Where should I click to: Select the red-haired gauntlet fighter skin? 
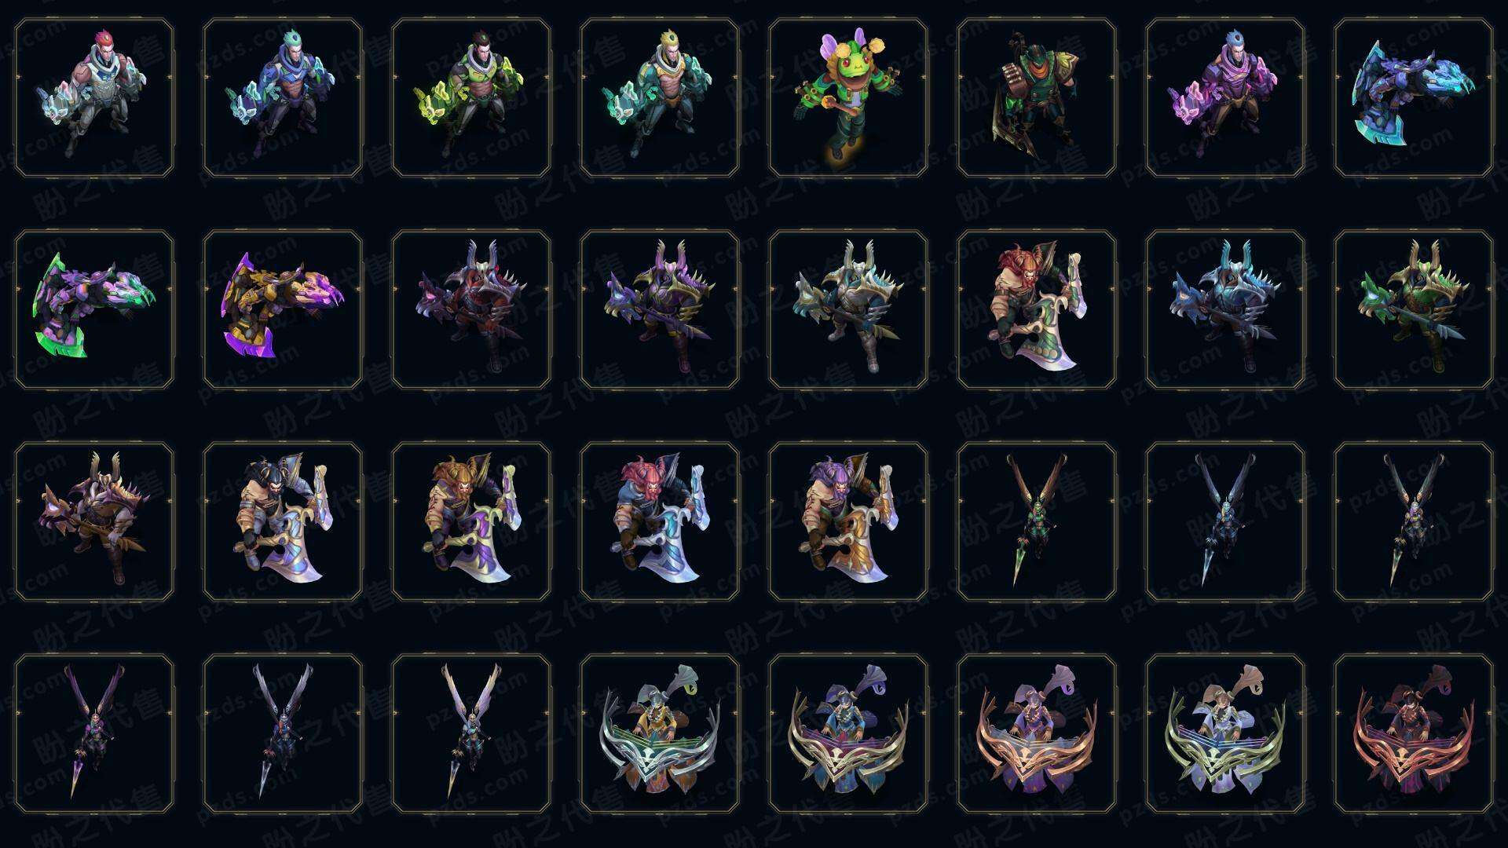(94, 97)
